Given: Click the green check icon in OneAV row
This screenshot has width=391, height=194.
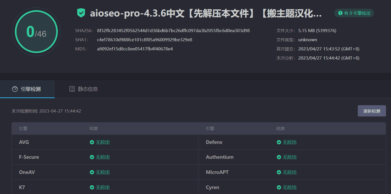Looking at the screenshot, I should tap(92, 172).
